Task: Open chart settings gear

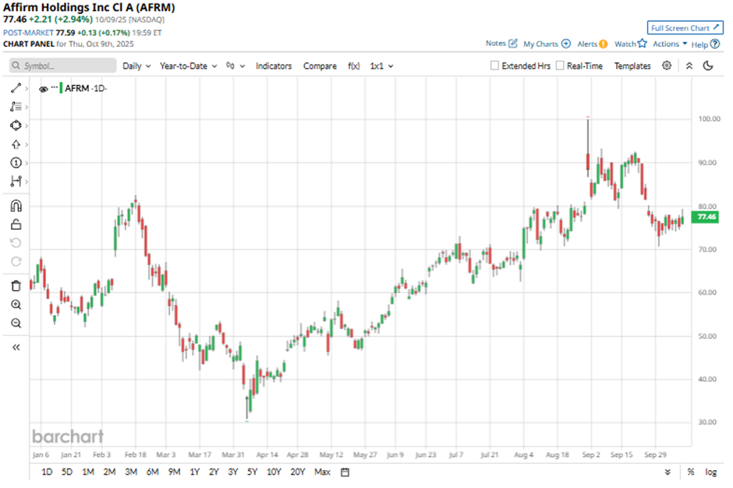Action: (x=667, y=65)
